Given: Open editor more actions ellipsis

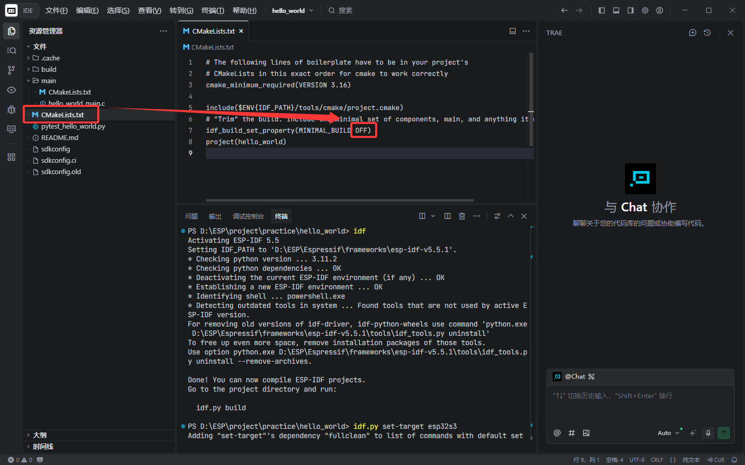Looking at the screenshot, I should click(526, 31).
